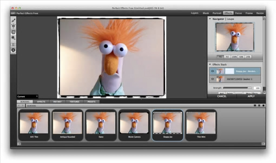Switch to the BORDERS tab

tap(25, 102)
